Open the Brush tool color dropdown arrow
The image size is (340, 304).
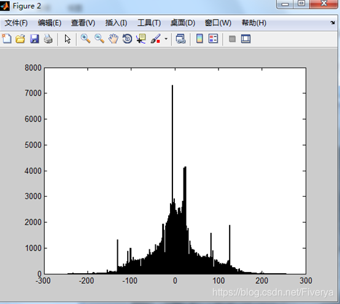(166, 39)
